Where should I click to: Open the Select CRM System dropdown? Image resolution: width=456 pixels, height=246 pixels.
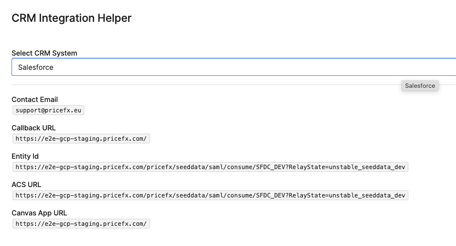pyautogui.click(x=234, y=67)
